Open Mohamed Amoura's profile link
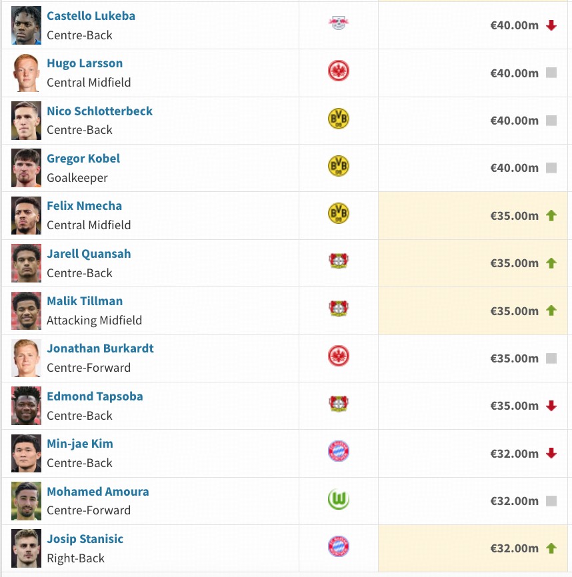Viewport: 572px width, 577px height. point(97,492)
